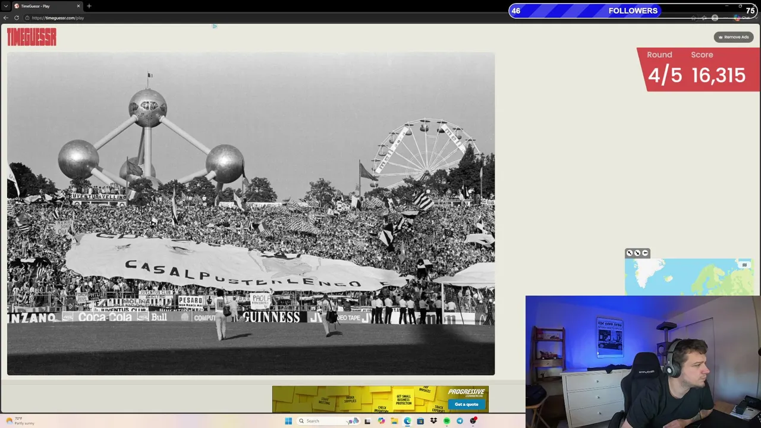Select the TimeGuessr - Play browser tab
Screen dimensions: 761x428
[46, 6]
